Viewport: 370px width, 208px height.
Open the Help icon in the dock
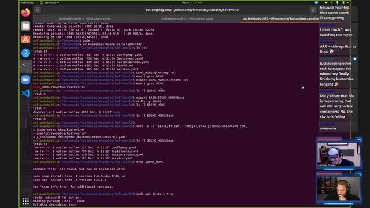[x=25, y=53]
